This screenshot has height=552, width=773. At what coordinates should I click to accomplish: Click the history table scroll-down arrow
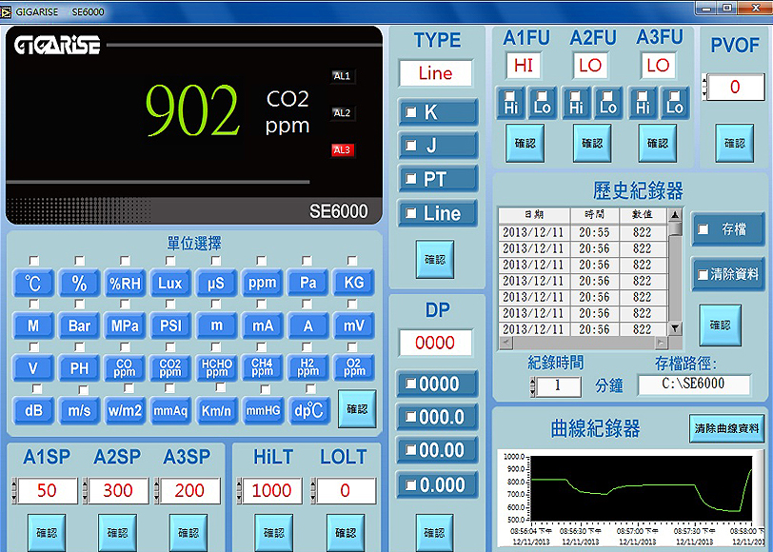click(x=675, y=328)
